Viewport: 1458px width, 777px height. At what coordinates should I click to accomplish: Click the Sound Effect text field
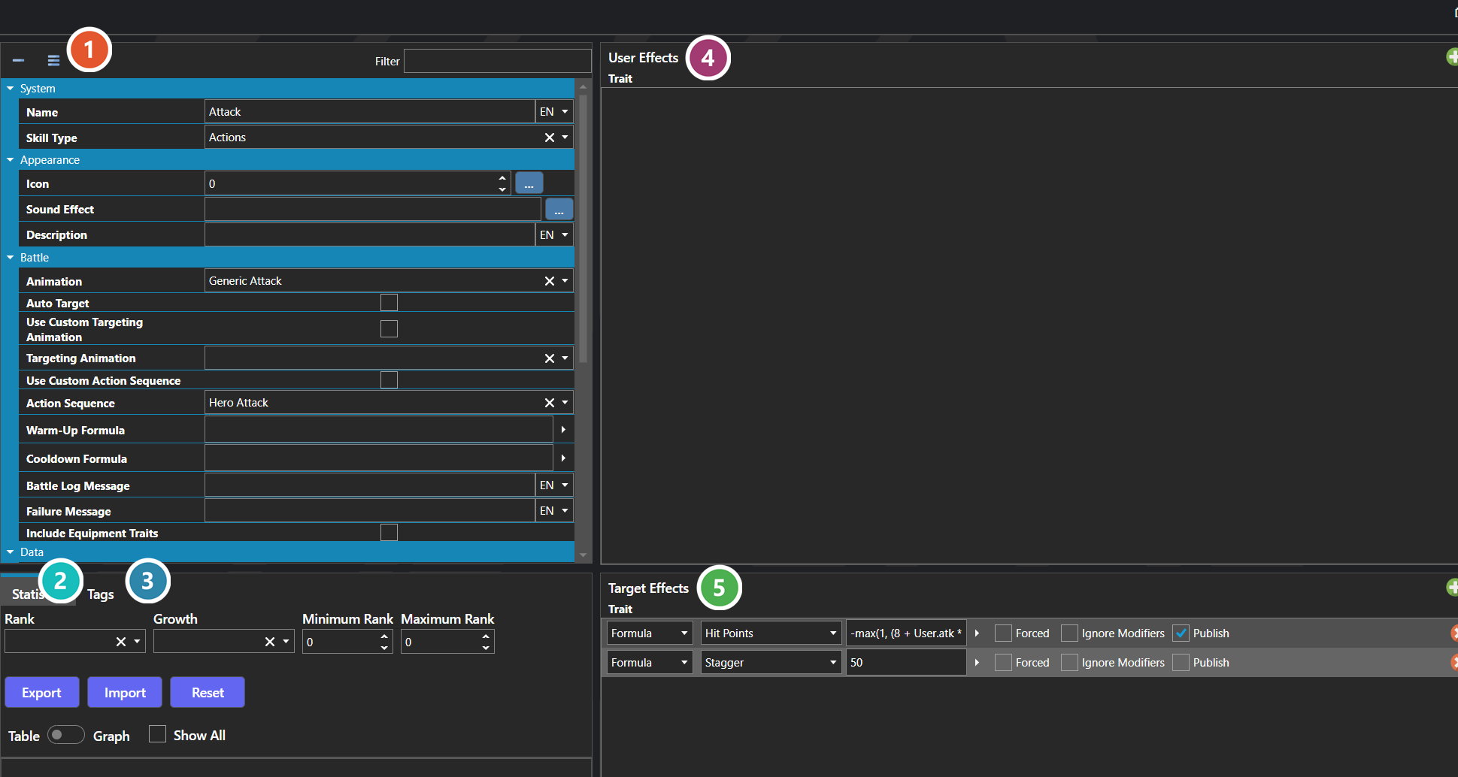(x=373, y=209)
